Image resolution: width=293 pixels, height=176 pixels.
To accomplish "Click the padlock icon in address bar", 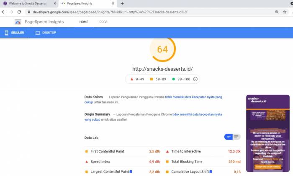I will coord(29,12).
